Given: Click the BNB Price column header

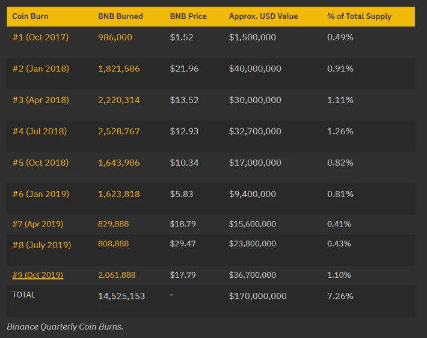Looking at the screenshot, I should [x=188, y=16].
